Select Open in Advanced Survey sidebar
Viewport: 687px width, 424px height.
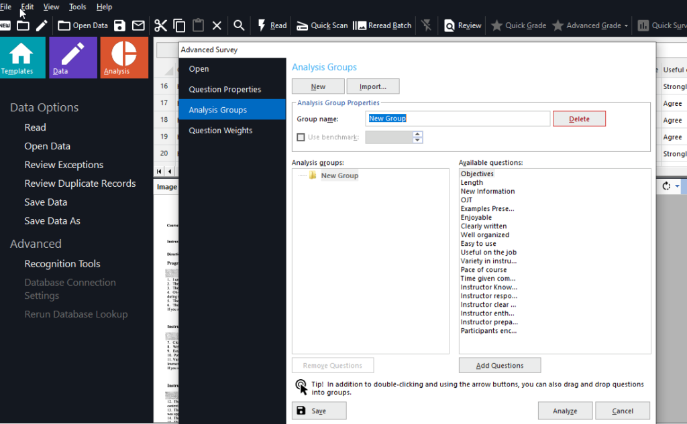(x=232, y=69)
